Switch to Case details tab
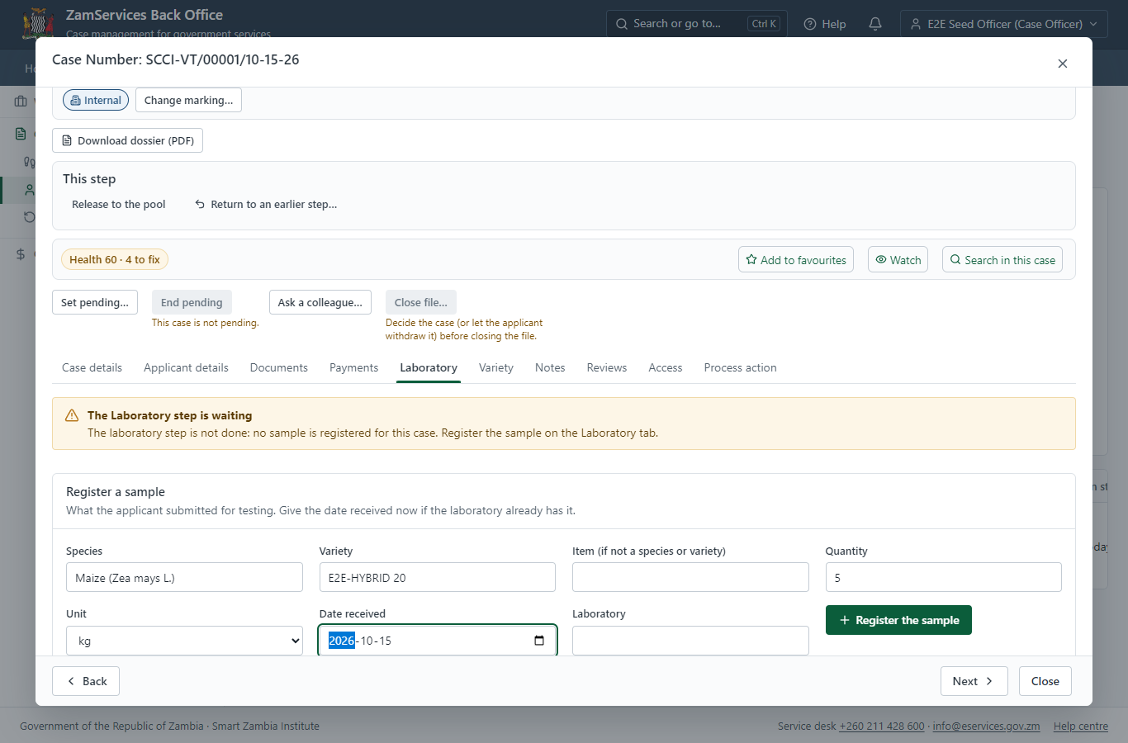Screen dimensions: 1128x743 pos(92,368)
